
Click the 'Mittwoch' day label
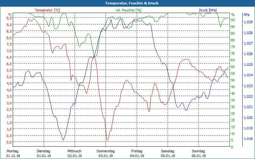(x=75, y=151)
